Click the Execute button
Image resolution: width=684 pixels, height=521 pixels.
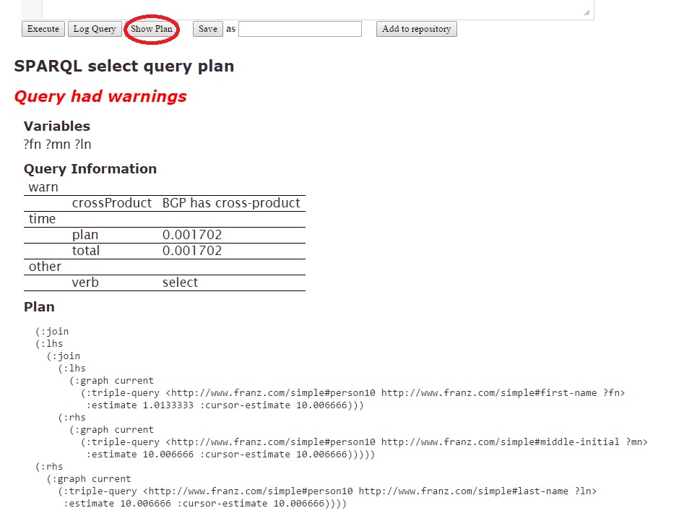(x=43, y=29)
